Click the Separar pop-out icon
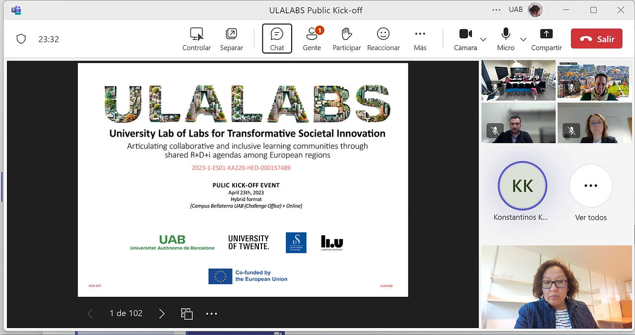Screen dimensions: 635x335 tap(231, 39)
